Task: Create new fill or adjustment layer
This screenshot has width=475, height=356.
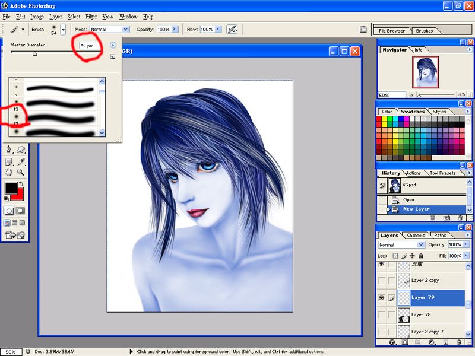Action: (x=432, y=342)
